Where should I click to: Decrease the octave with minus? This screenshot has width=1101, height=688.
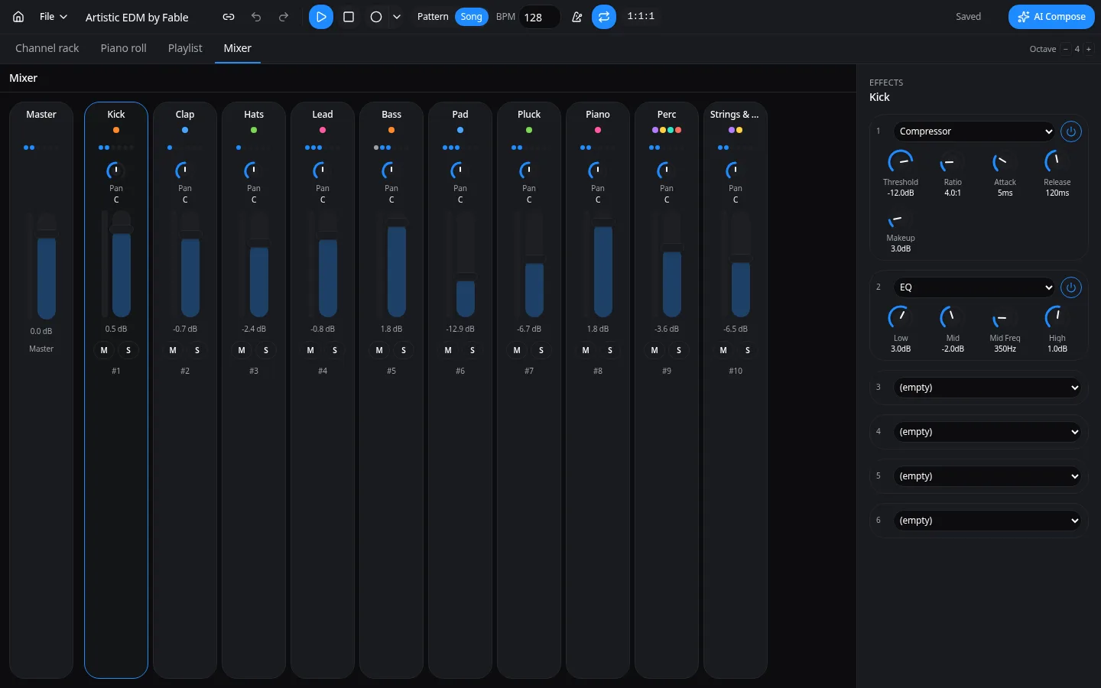pyautogui.click(x=1066, y=49)
